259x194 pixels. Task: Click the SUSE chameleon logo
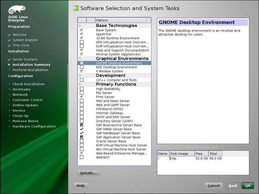point(17,9)
